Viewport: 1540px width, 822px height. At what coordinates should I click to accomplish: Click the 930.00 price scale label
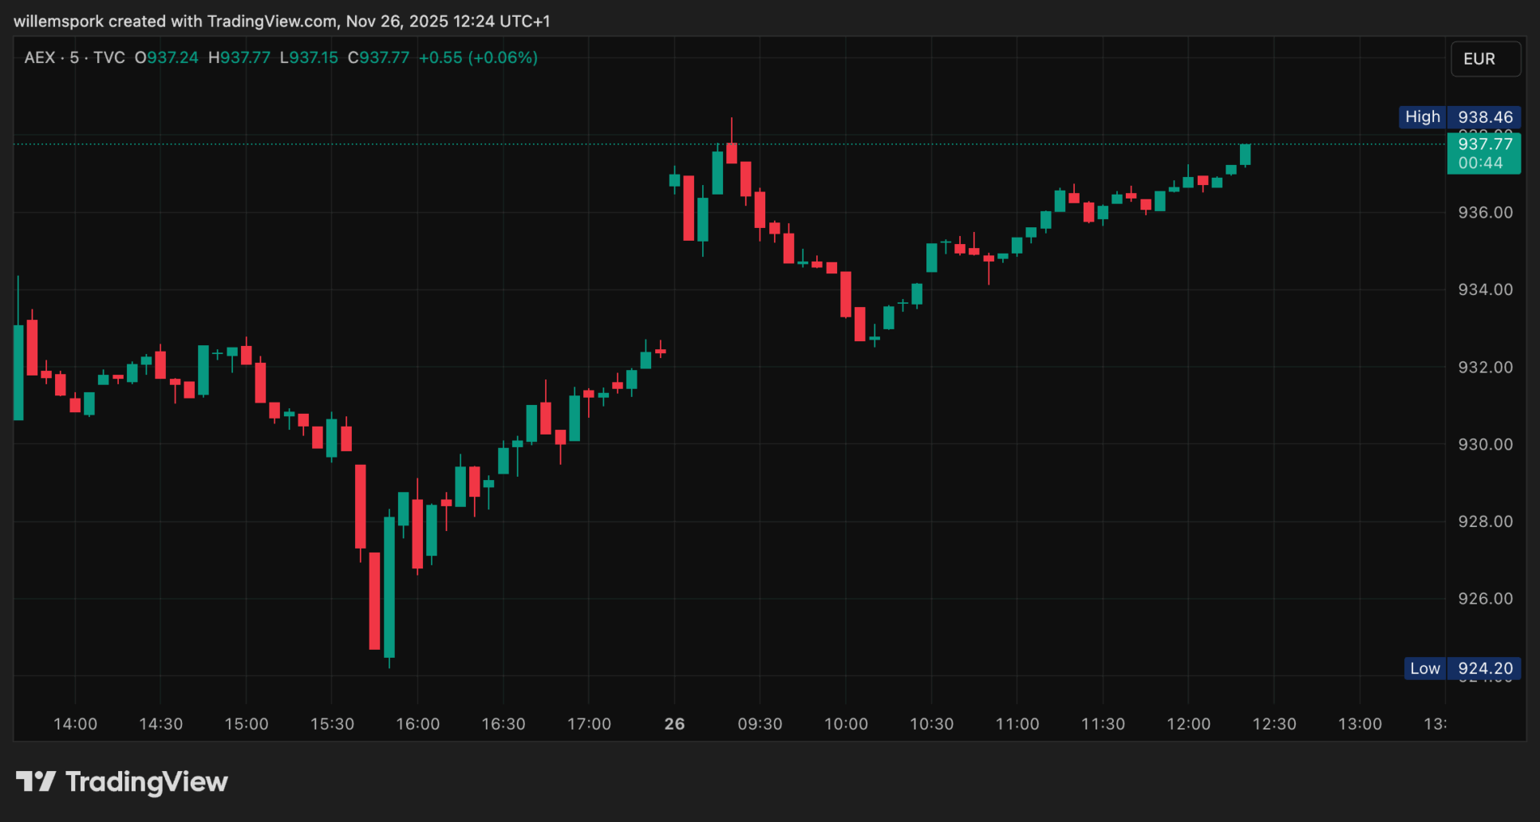pos(1484,444)
